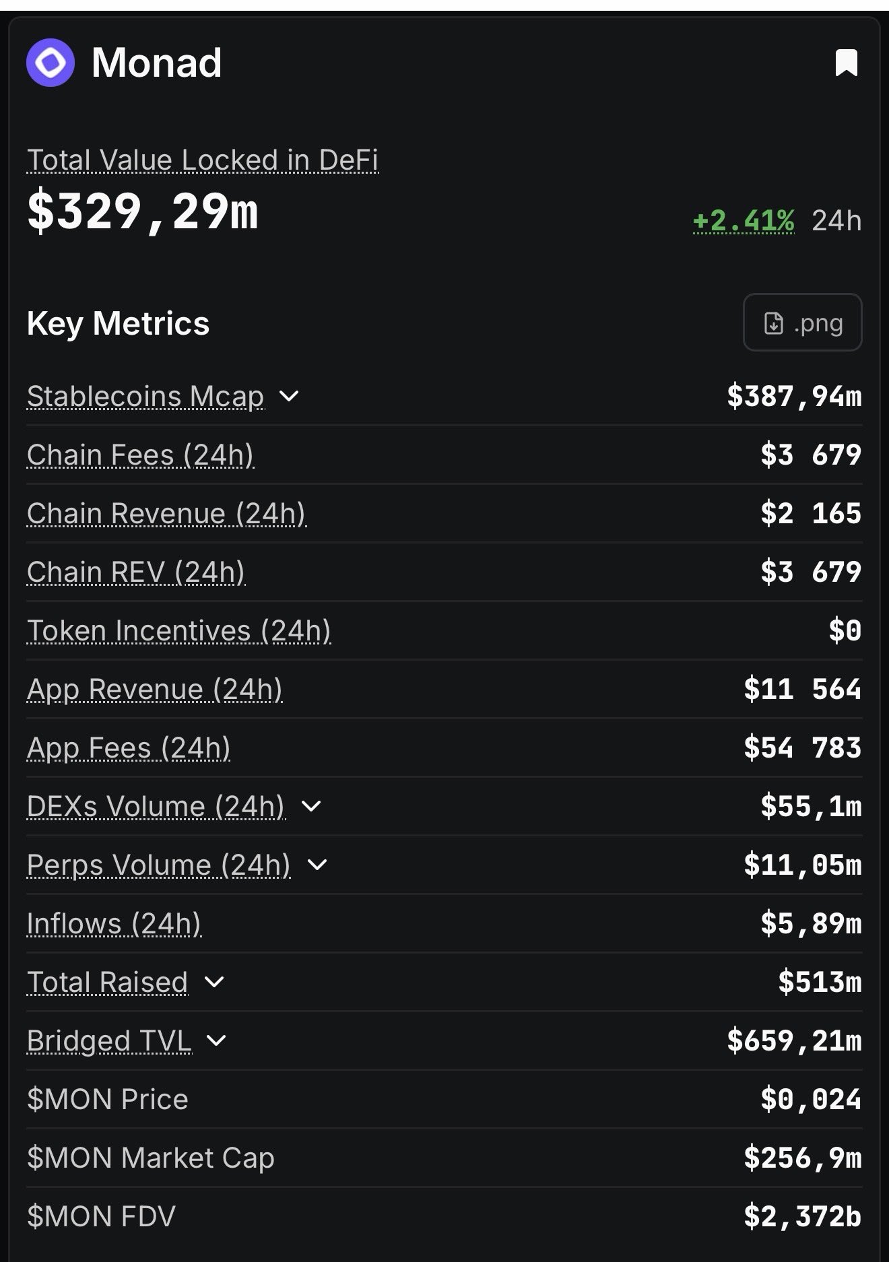Select the App Fees (24h) label

coord(128,748)
